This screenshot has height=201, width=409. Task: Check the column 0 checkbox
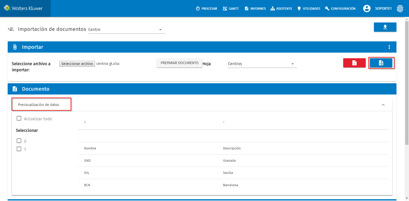click(19, 141)
